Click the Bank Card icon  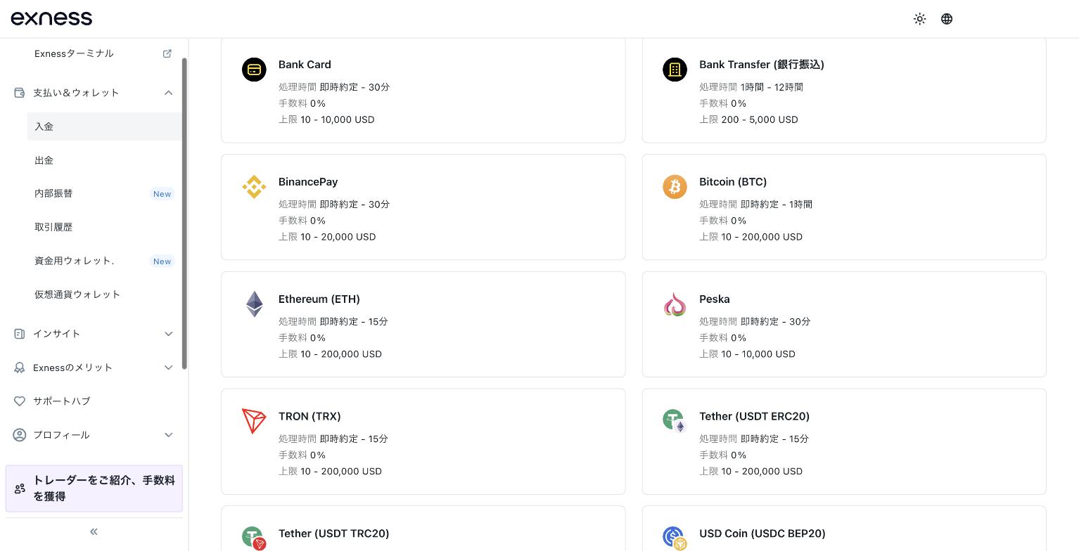coord(254,70)
